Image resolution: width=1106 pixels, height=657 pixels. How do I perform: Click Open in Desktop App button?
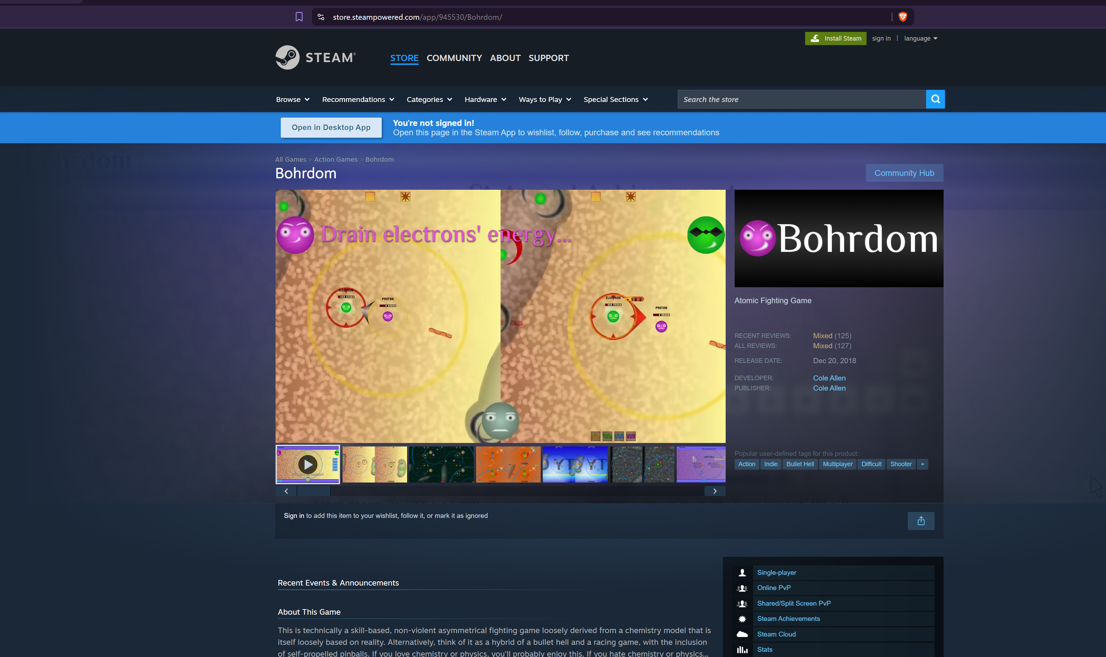(x=331, y=128)
